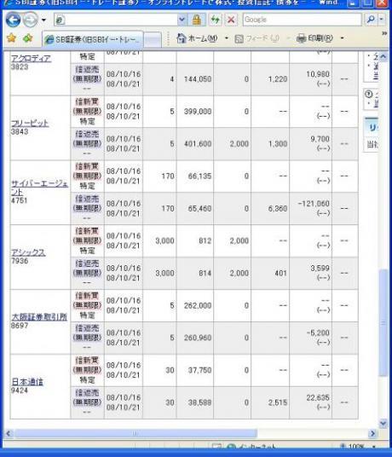Viewport: 392px width, 457px height.
Task: Open the Favorites Center star icon
Action: pos(12,38)
